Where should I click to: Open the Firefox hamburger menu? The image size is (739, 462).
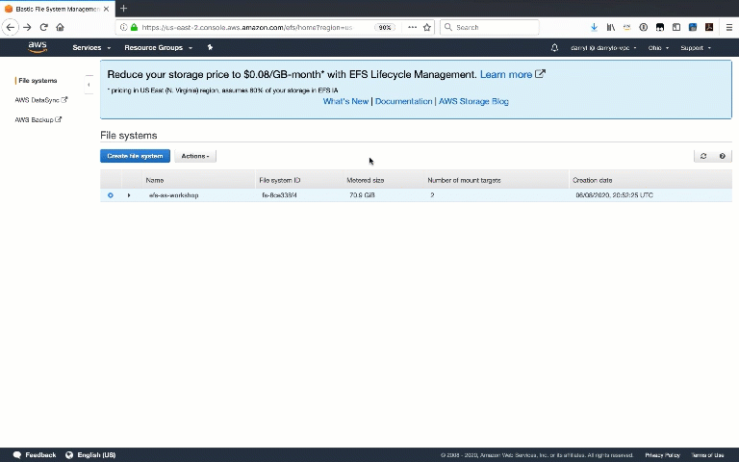point(729,27)
